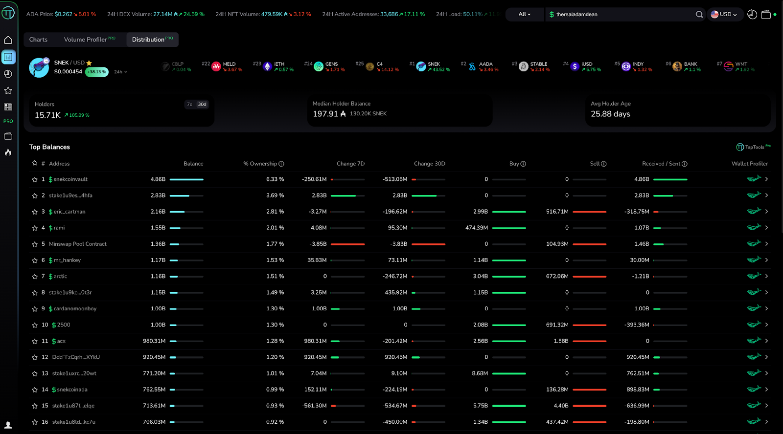Expand the stake1u9es...4hfa row chevron

click(766, 195)
